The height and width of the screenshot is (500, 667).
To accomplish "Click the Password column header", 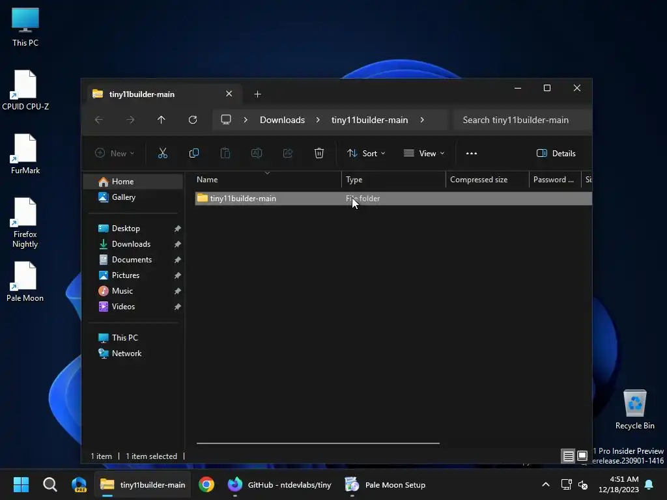I will pyautogui.click(x=555, y=180).
